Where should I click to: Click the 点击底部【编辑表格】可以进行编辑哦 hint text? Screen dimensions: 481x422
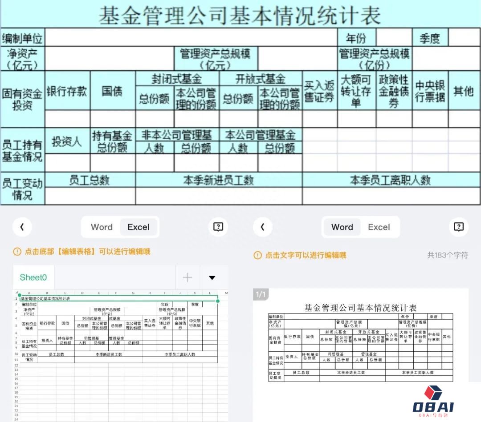[87, 252]
